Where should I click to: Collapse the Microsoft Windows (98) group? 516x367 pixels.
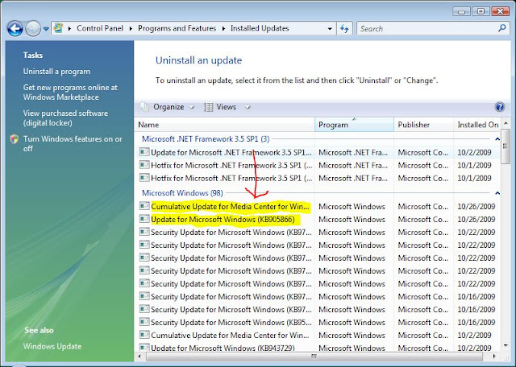click(x=497, y=193)
